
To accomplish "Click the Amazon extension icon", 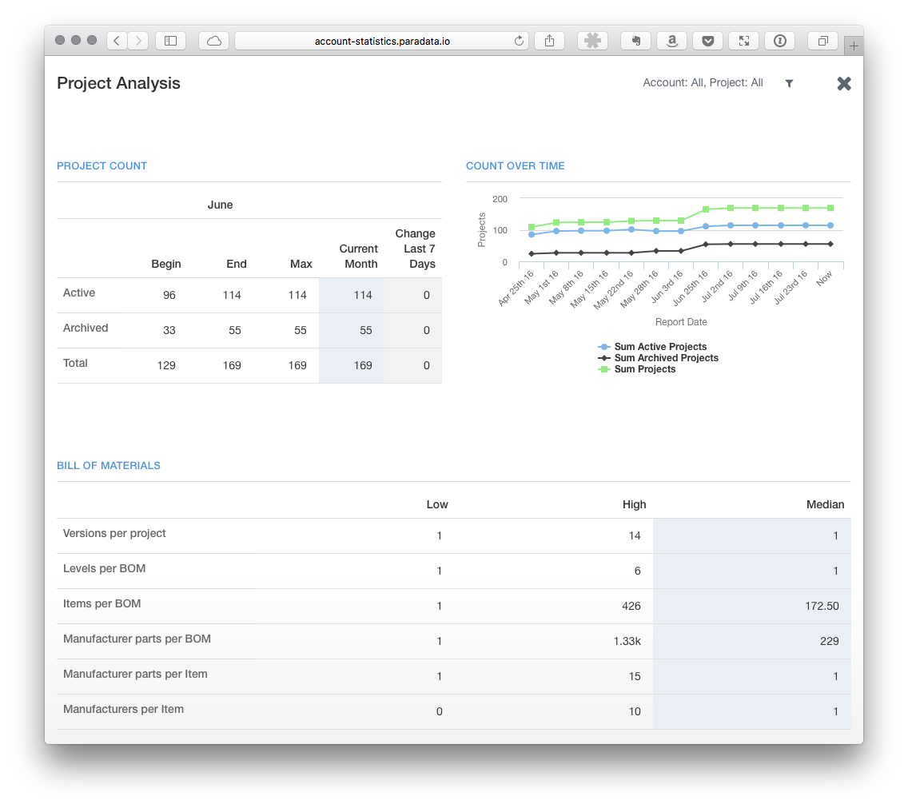I will (672, 41).
